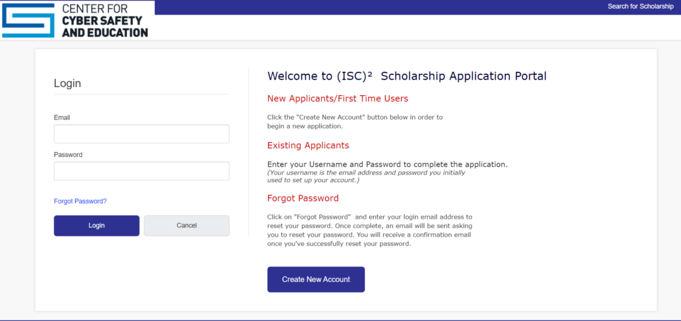Click the Email field label
Screen dimensions: 681x321
coord(62,118)
